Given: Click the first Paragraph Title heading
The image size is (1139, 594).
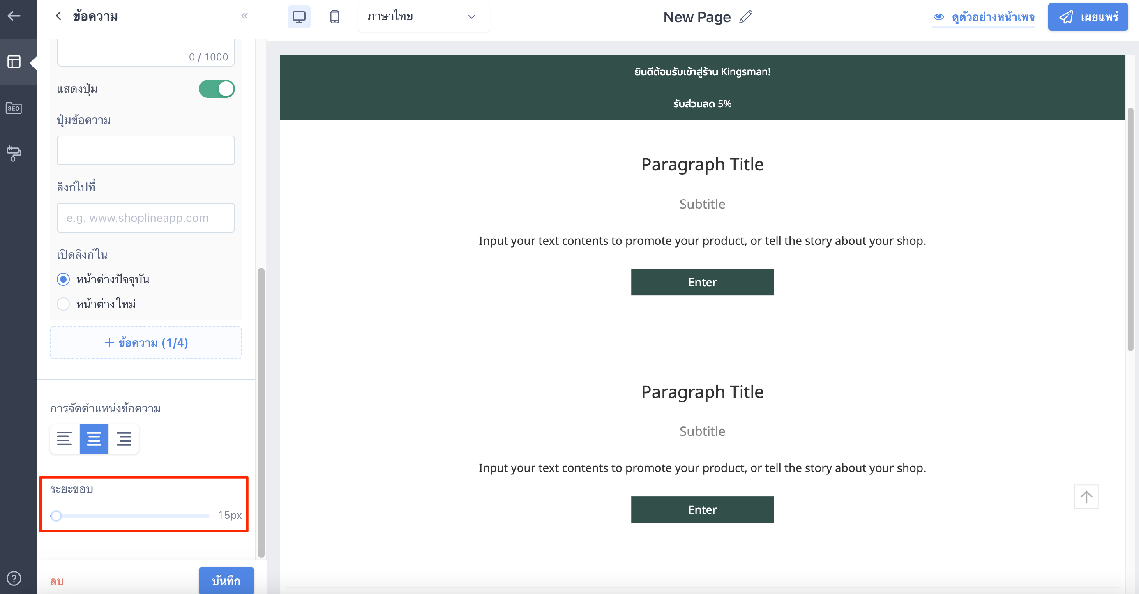Looking at the screenshot, I should click(x=702, y=164).
